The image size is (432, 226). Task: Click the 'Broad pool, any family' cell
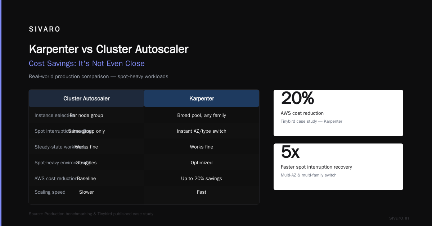pos(202,116)
